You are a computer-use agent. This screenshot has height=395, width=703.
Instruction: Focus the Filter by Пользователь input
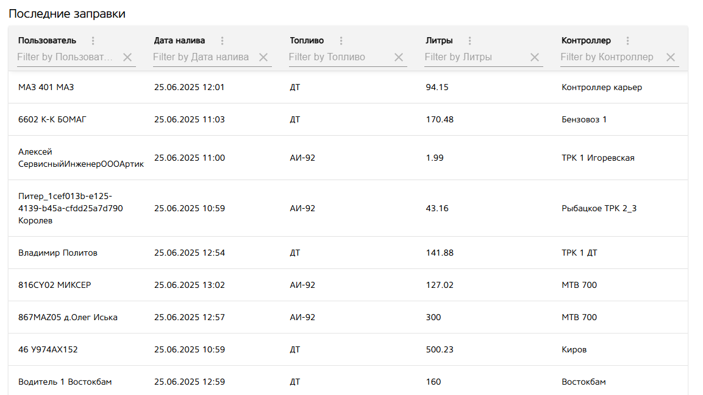66,57
